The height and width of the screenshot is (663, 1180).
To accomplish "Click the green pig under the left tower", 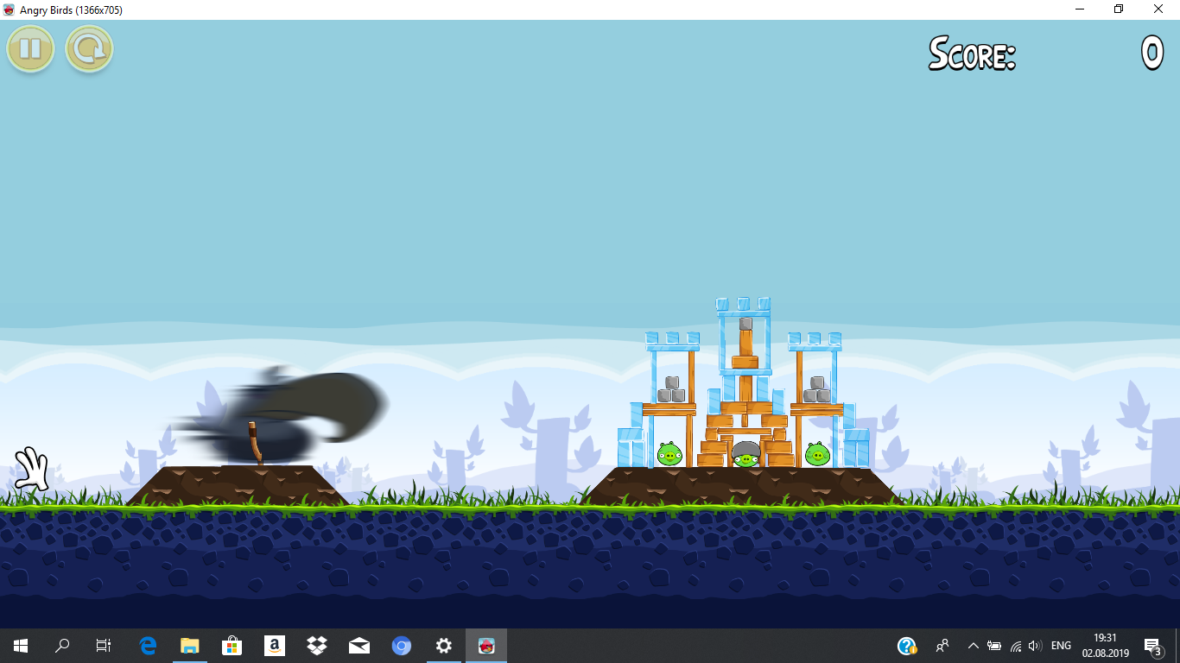I will (x=669, y=453).
